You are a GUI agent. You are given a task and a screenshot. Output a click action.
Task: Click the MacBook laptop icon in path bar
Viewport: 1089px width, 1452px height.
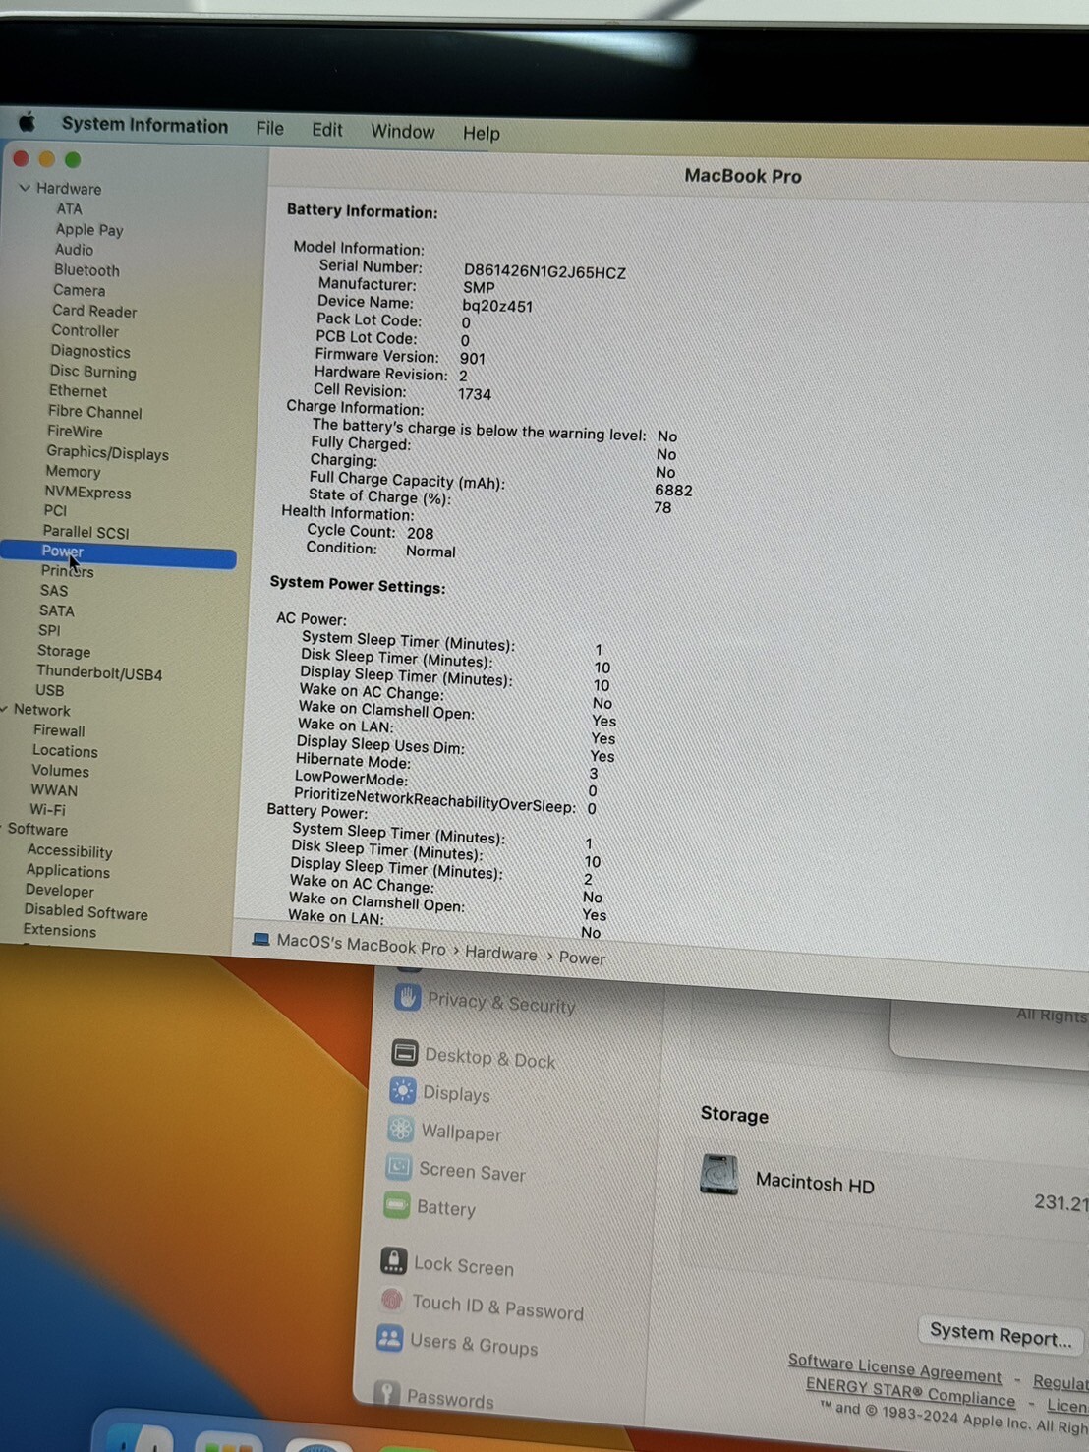260,939
